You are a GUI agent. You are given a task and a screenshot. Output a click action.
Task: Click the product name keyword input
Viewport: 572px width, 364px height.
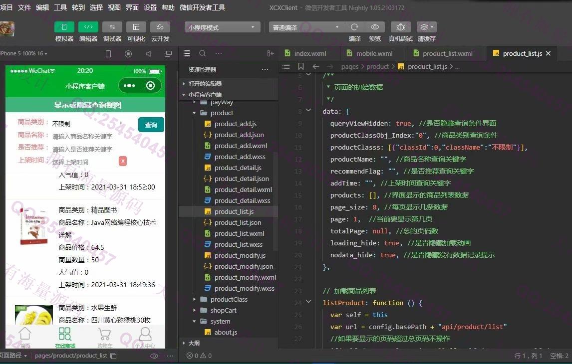coord(82,137)
